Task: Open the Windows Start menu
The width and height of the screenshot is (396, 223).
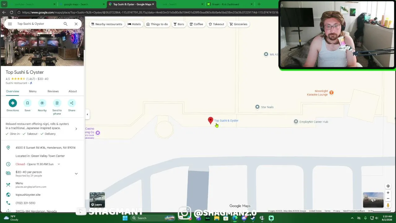Action: pyautogui.click(x=125, y=218)
